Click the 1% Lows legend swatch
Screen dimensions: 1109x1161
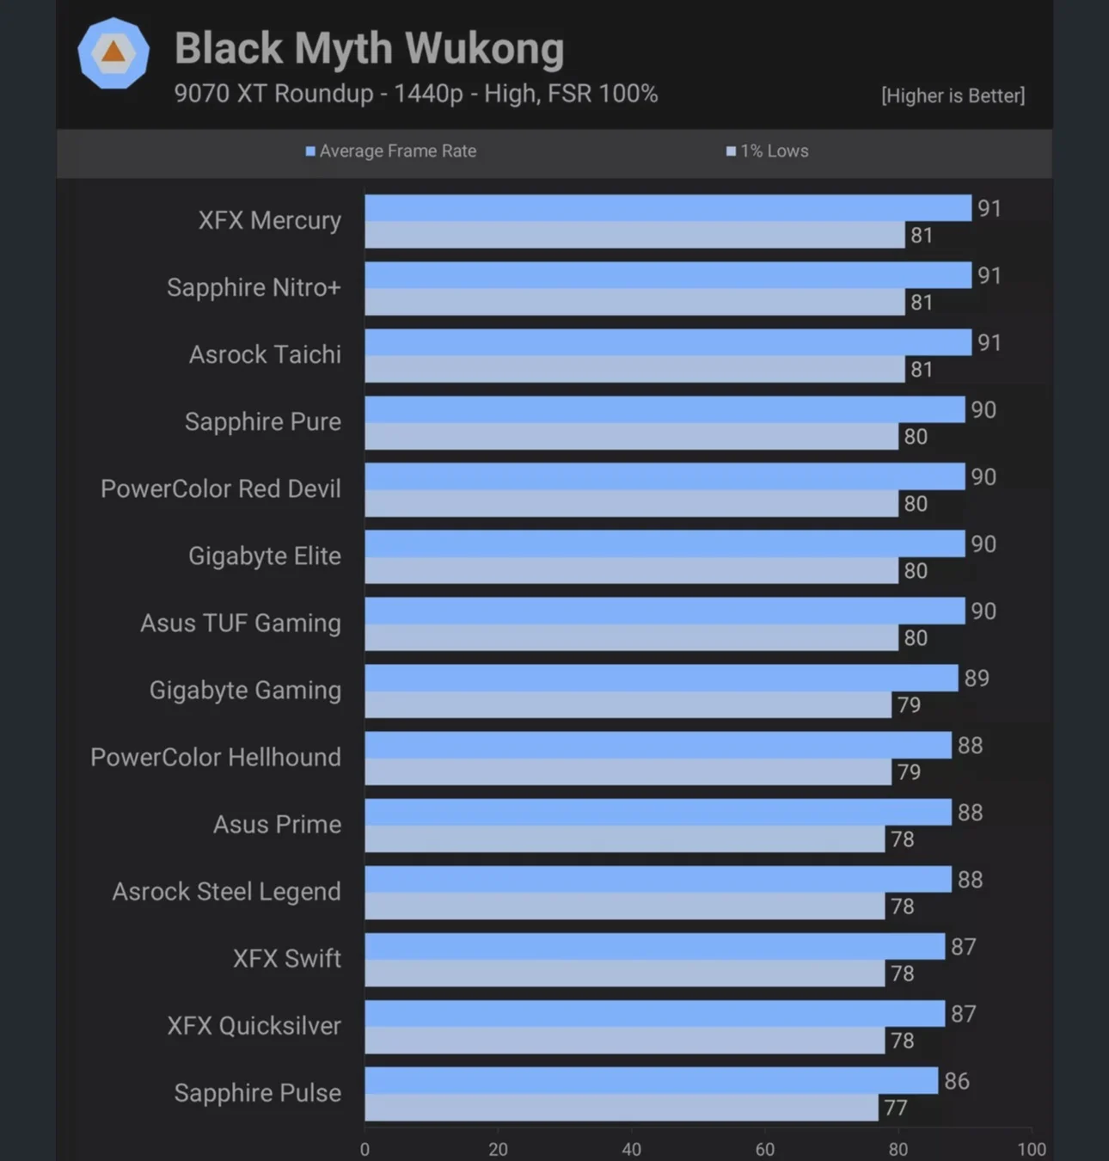pos(731,151)
